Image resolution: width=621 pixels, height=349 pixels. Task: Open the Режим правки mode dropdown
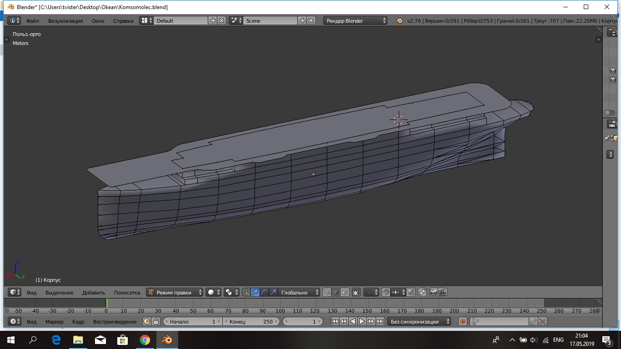[x=175, y=293]
